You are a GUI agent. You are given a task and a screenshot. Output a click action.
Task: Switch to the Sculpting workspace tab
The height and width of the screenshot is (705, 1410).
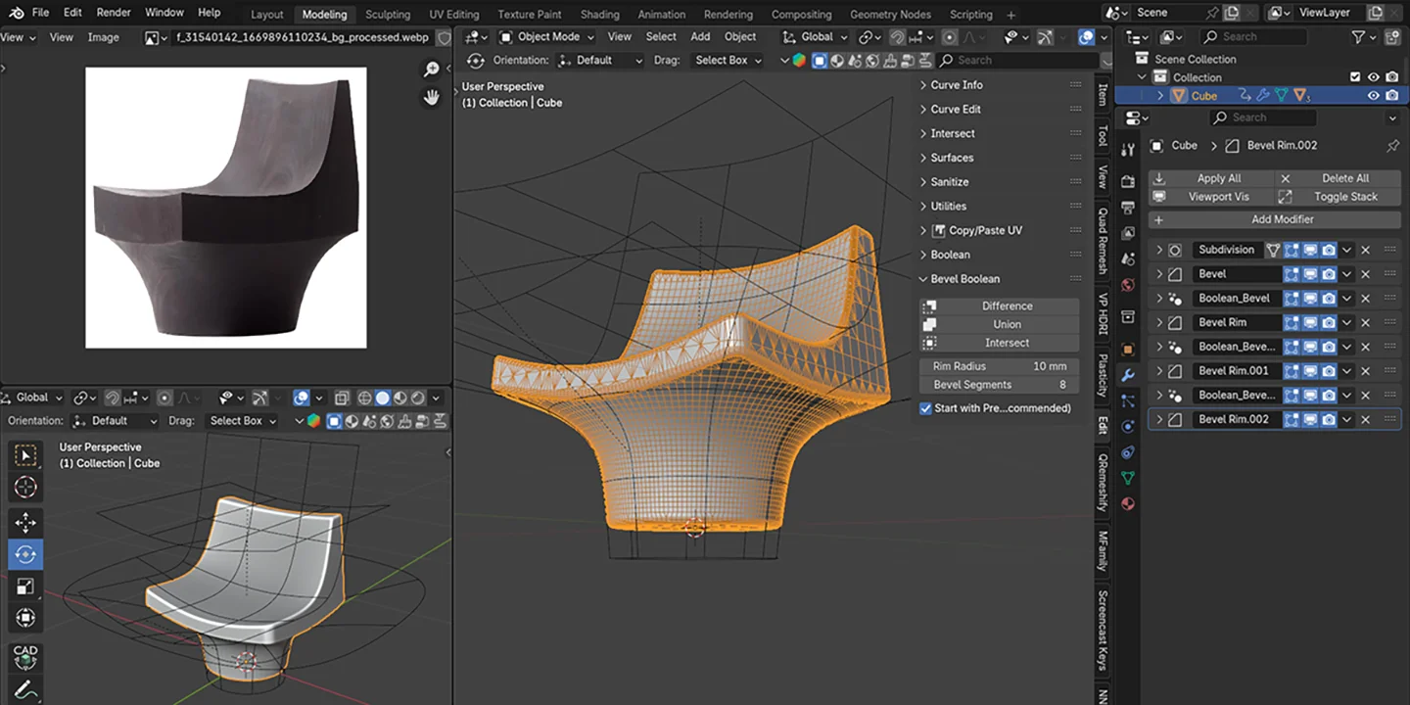click(388, 15)
